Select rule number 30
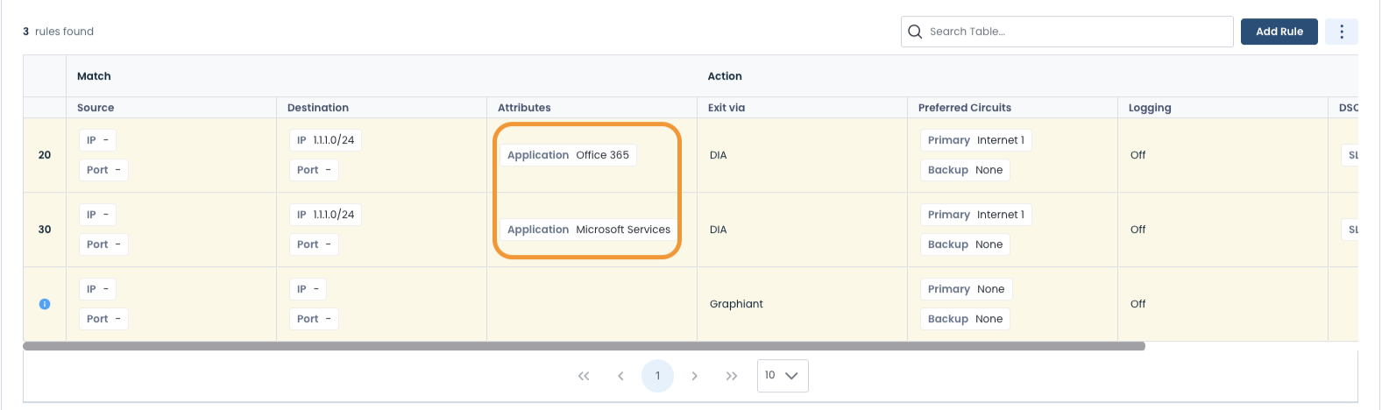The width and height of the screenshot is (1382, 410). (45, 230)
